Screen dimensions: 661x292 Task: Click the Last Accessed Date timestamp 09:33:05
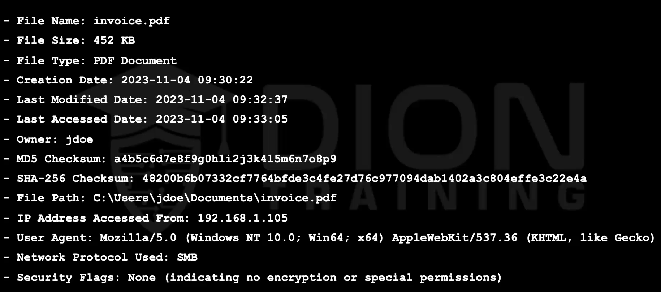tap(260, 119)
